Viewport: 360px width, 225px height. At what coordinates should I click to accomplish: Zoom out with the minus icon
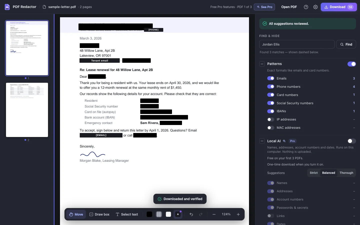point(214,214)
